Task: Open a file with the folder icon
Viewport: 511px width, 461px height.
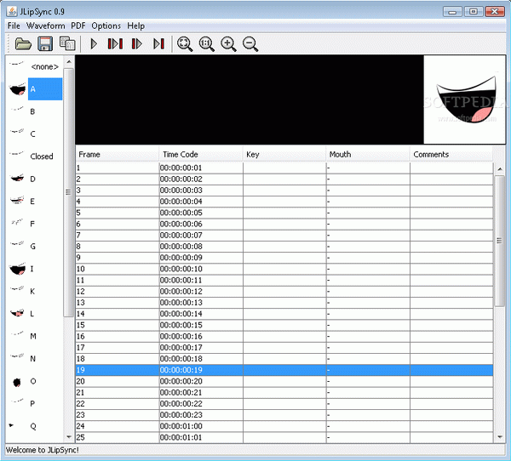Action: [x=23, y=43]
